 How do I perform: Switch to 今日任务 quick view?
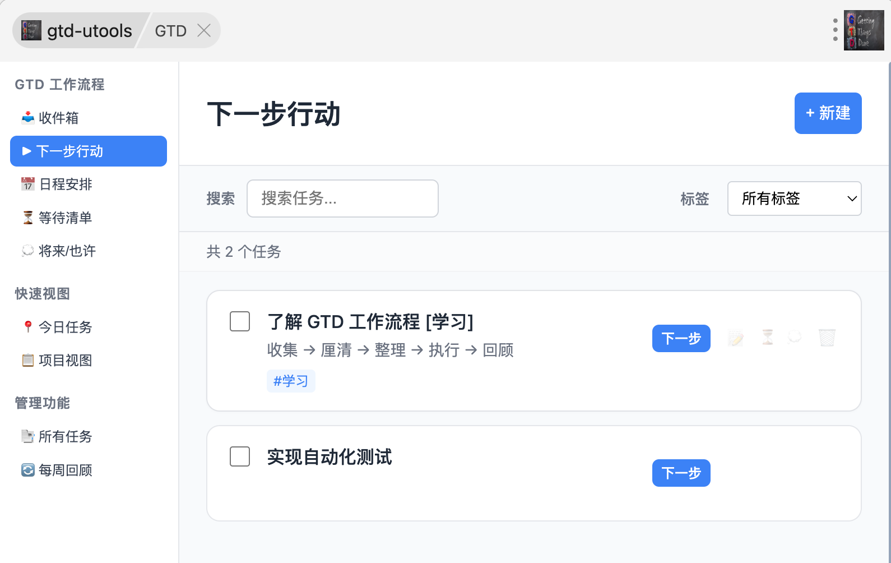(65, 327)
